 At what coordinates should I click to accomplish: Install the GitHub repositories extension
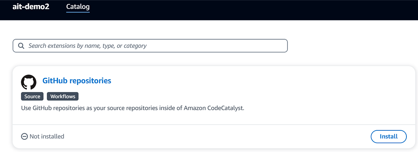388,137
